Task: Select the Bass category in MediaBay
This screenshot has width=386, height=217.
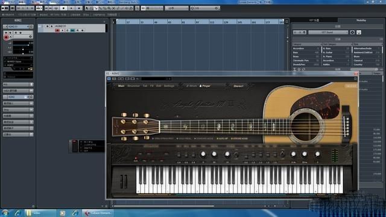Action: (x=306, y=52)
